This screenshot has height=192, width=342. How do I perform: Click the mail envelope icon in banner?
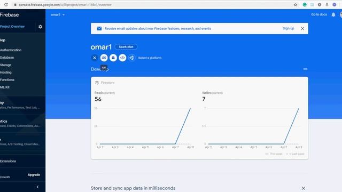click(99, 28)
